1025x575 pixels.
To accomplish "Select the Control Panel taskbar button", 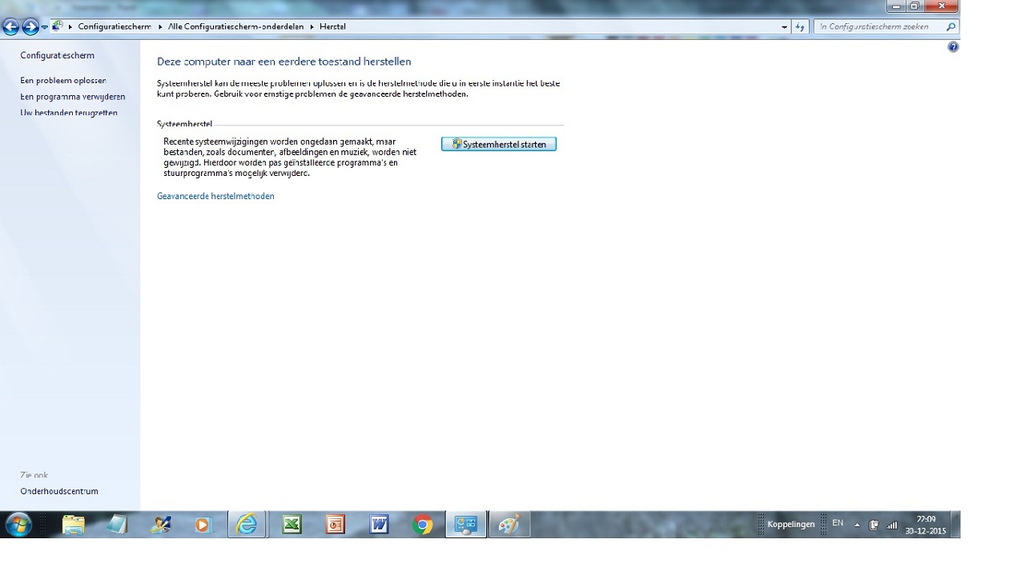I will tap(466, 525).
